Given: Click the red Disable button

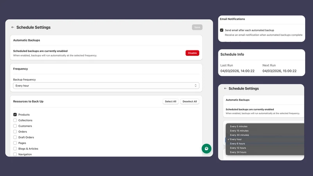Looking at the screenshot, I should tap(192, 53).
